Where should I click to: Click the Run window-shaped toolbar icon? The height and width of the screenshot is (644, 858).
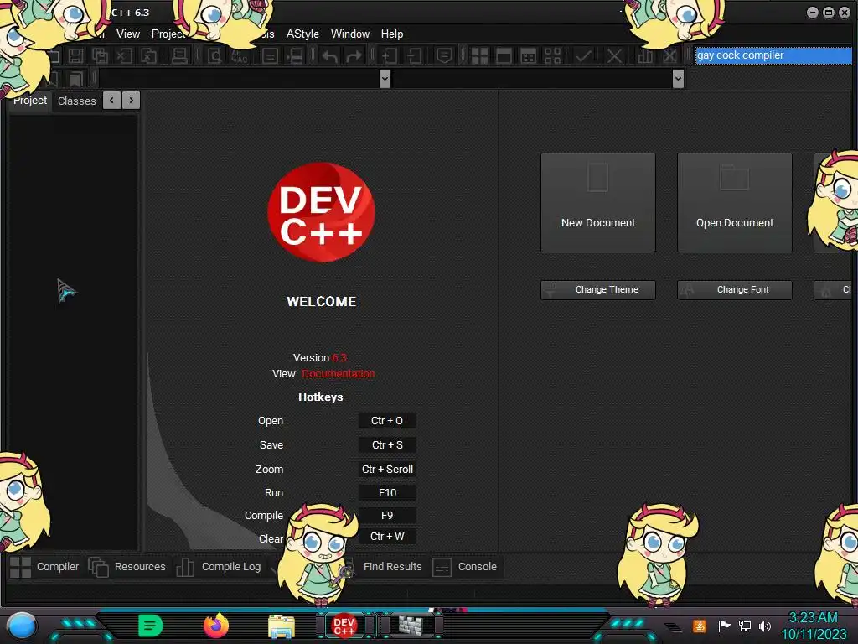coord(504,55)
